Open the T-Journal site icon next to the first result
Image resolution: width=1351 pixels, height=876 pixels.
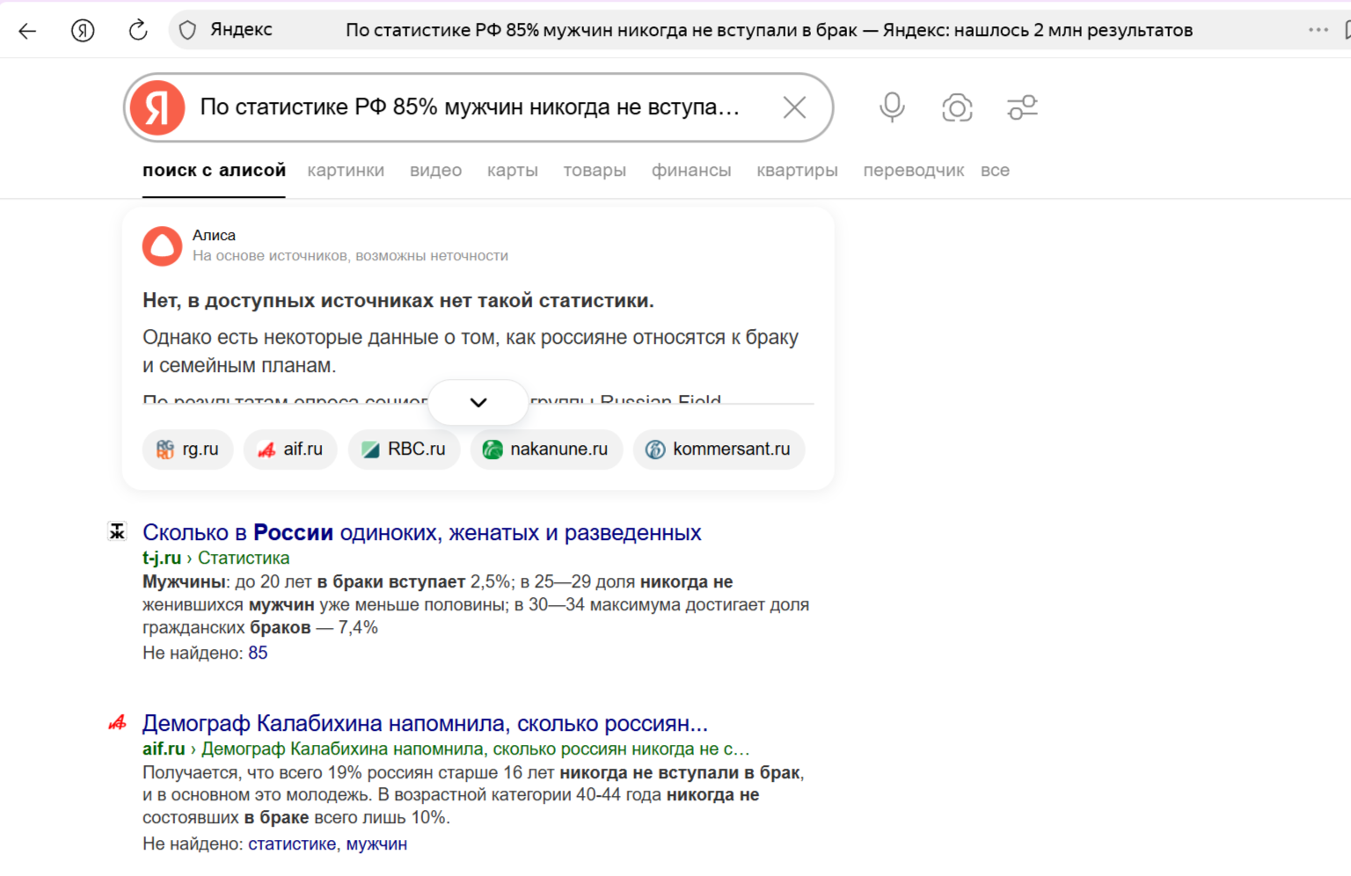(118, 530)
